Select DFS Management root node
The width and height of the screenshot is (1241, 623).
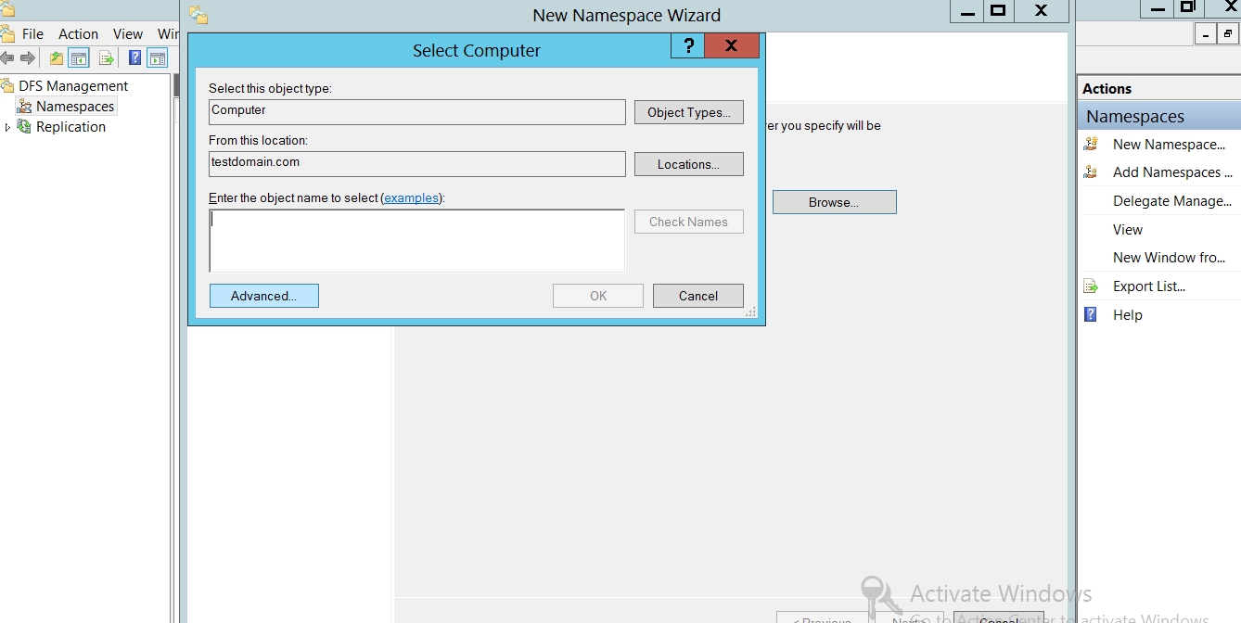coord(73,86)
